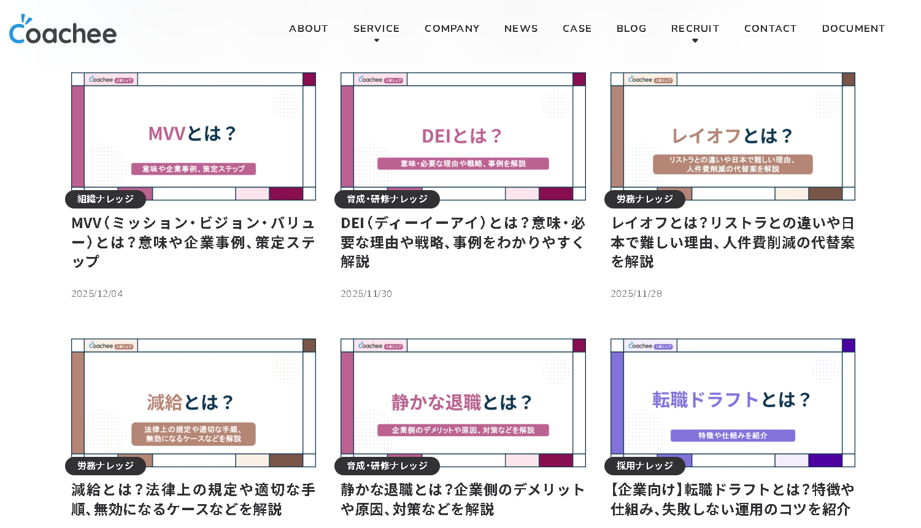Open the NEWS section
Viewport: 921px width, 528px height.
[520, 28]
